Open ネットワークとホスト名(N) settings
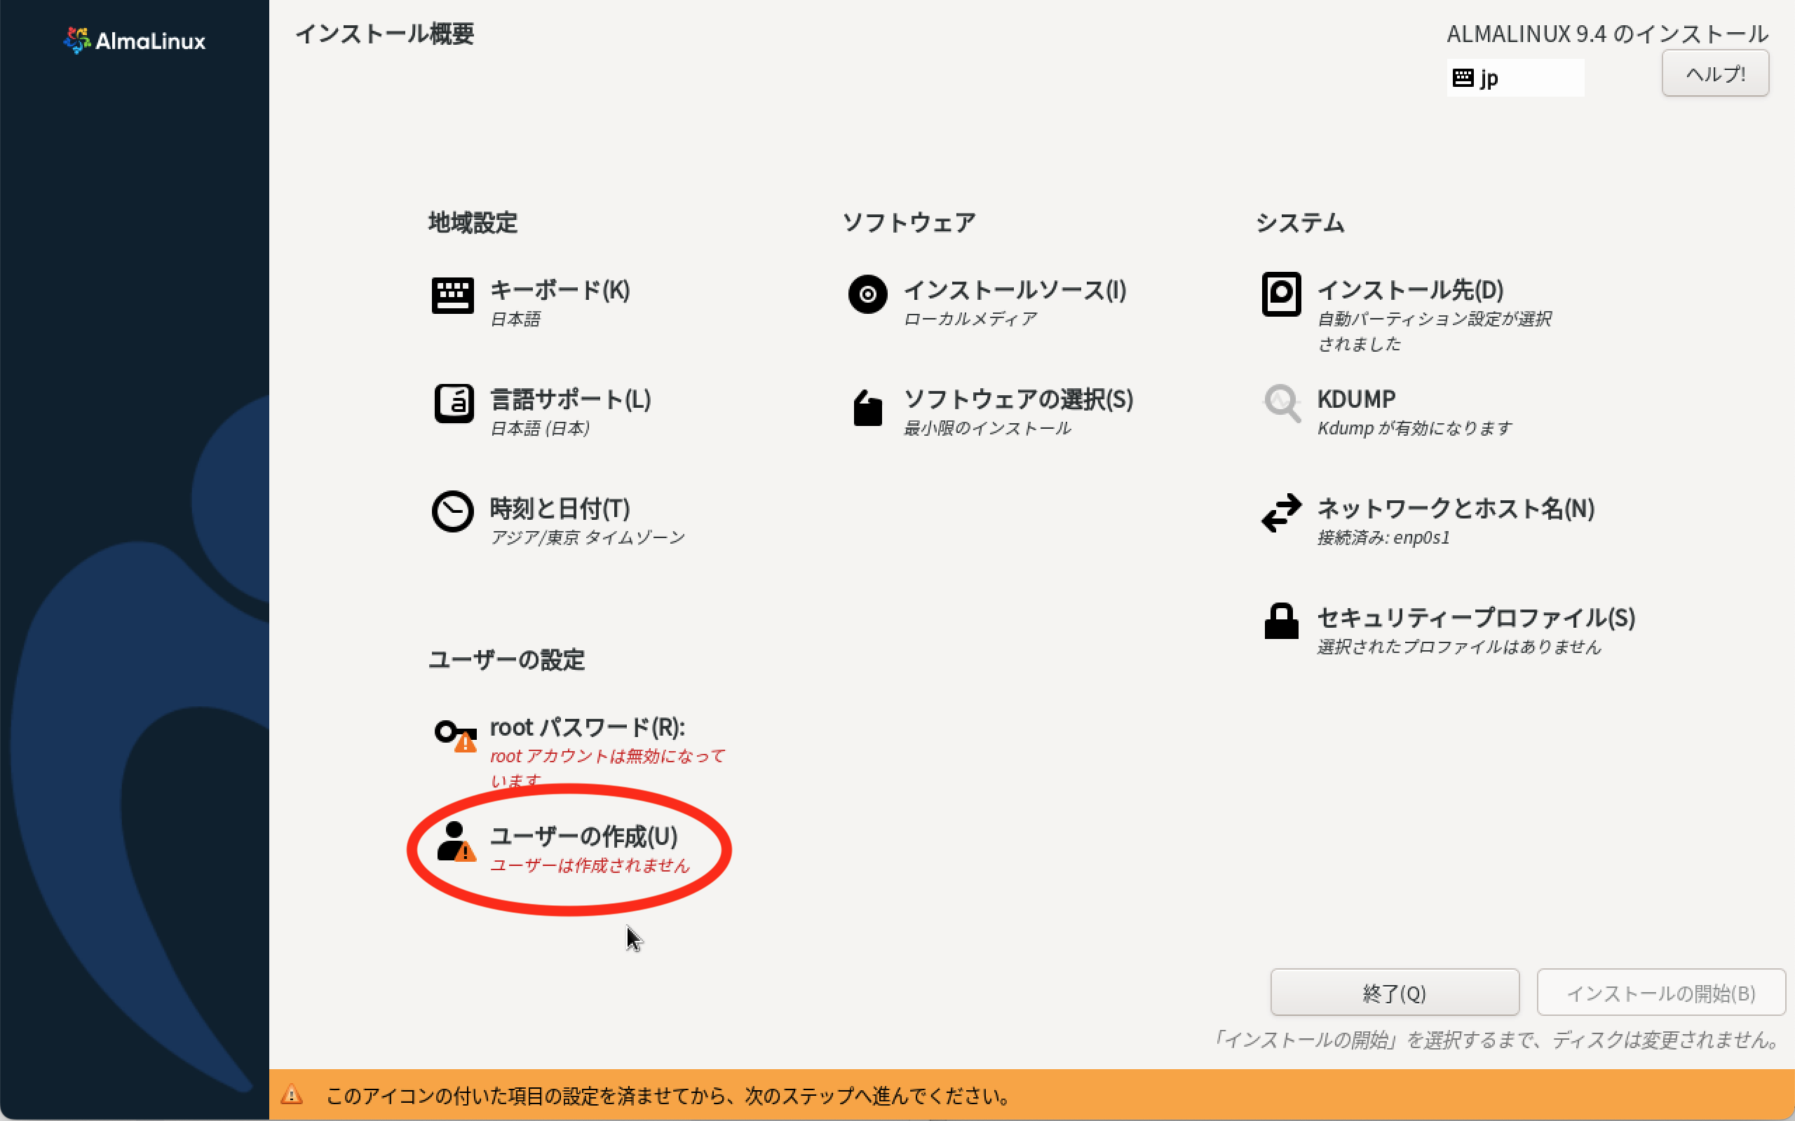The height and width of the screenshot is (1121, 1795). (x=1456, y=509)
